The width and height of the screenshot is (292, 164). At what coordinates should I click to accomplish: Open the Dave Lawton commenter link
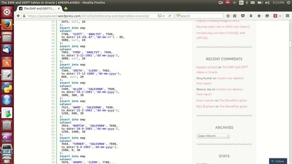205,100
